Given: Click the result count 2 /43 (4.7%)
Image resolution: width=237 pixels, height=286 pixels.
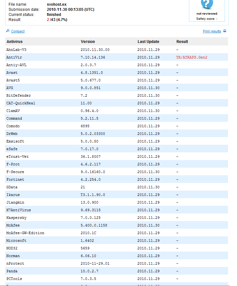Looking at the screenshot, I should (57, 20).
